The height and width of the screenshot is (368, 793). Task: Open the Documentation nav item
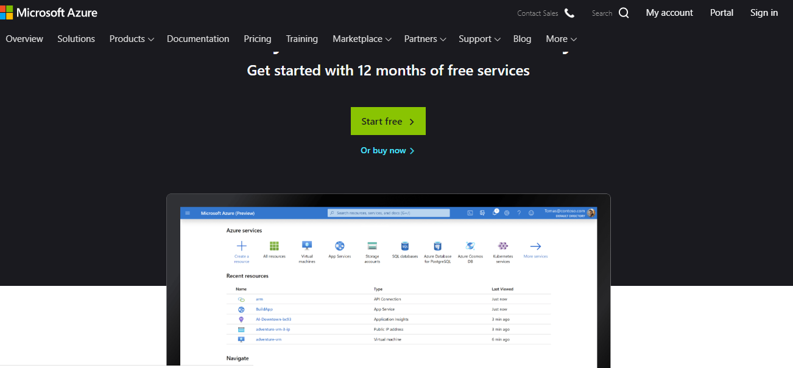click(198, 39)
